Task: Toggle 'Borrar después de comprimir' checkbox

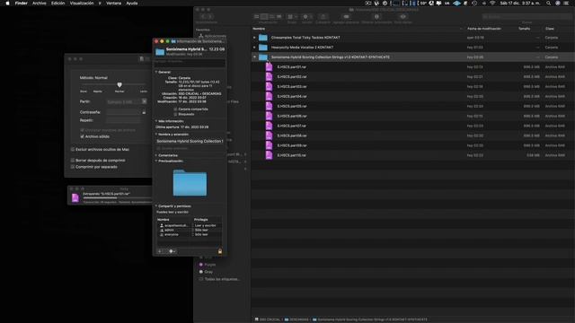Action: tap(73, 161)
